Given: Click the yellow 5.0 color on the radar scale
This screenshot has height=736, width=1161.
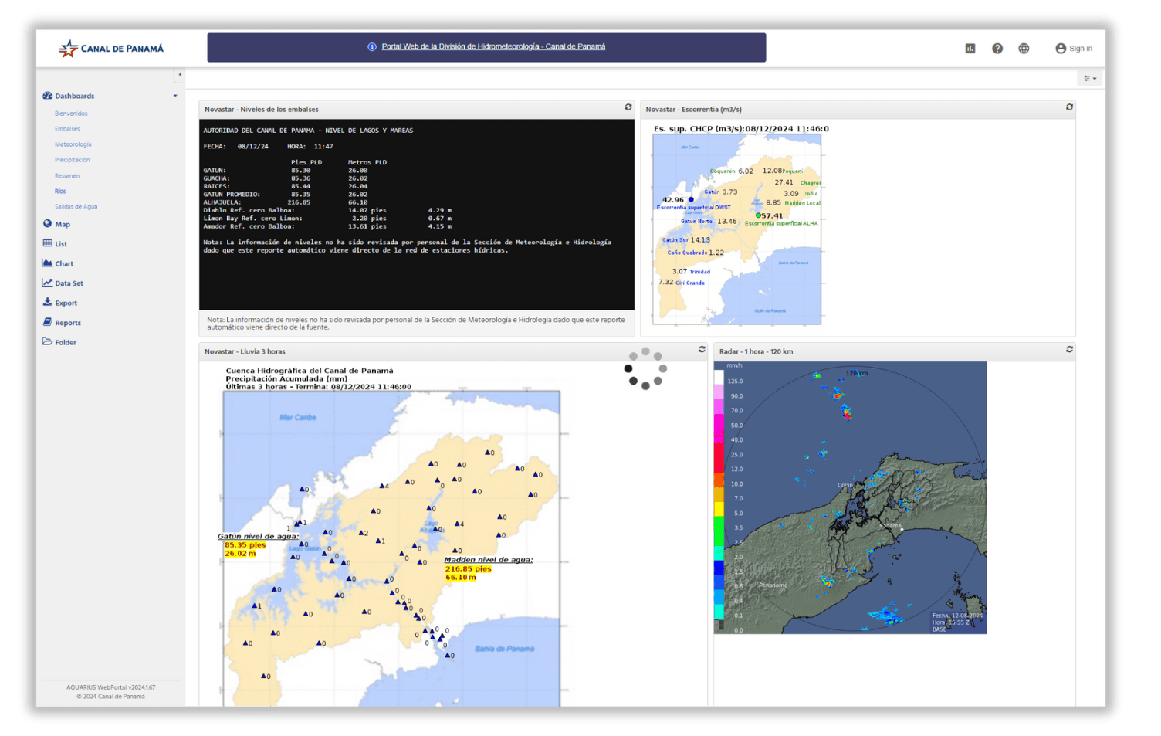Looking at the screenshot, I should (x=719, y=509).
